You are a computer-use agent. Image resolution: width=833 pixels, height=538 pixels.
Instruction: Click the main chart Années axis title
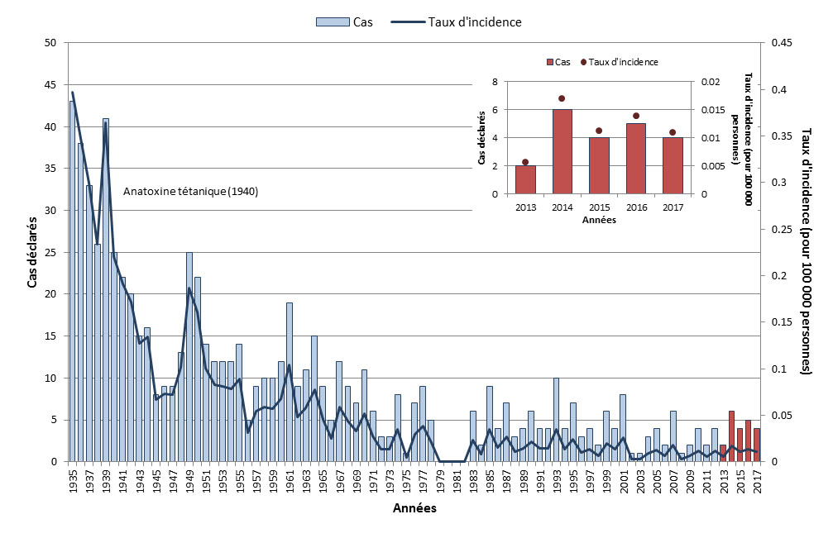[414, 509]
